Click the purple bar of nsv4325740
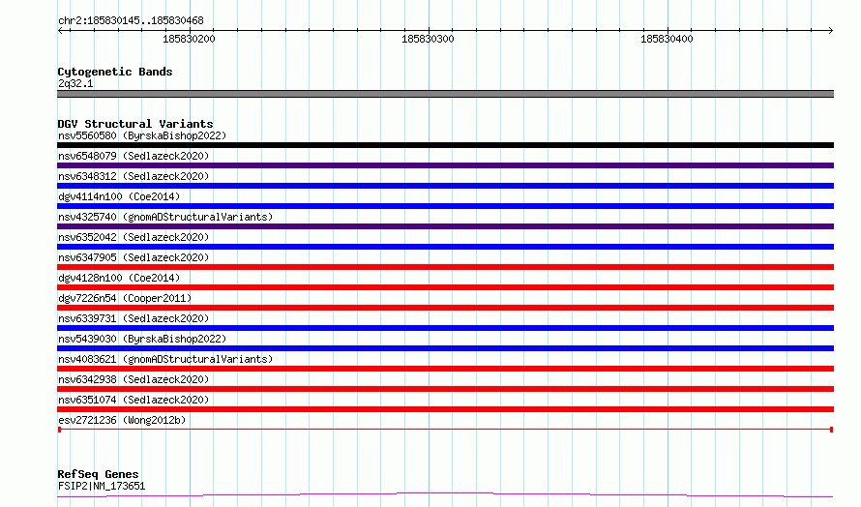 click(445, 226)
